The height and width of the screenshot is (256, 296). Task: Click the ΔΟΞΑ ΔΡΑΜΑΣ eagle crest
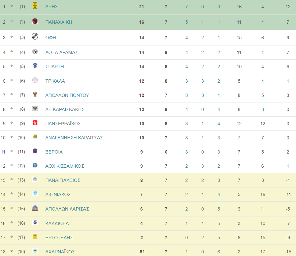(x=35, y=51)
